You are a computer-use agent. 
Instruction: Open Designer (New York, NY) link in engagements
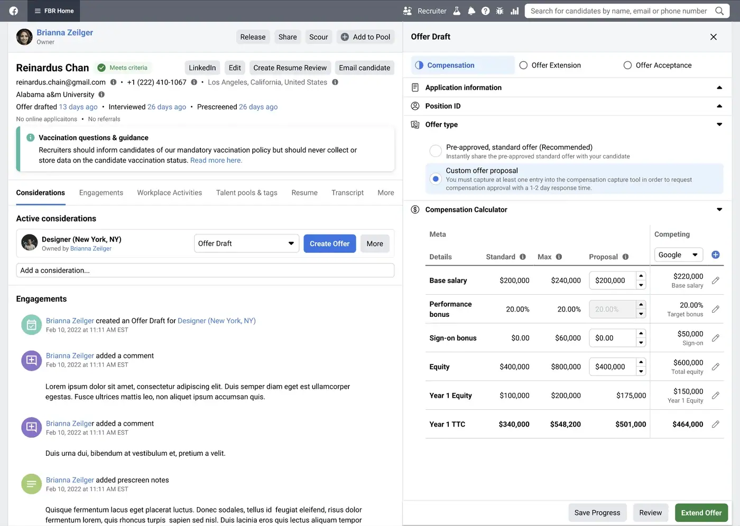coord(217,321)
